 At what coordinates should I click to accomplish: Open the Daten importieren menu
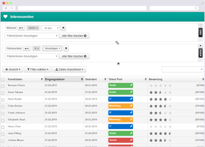(x=69, y=69)
